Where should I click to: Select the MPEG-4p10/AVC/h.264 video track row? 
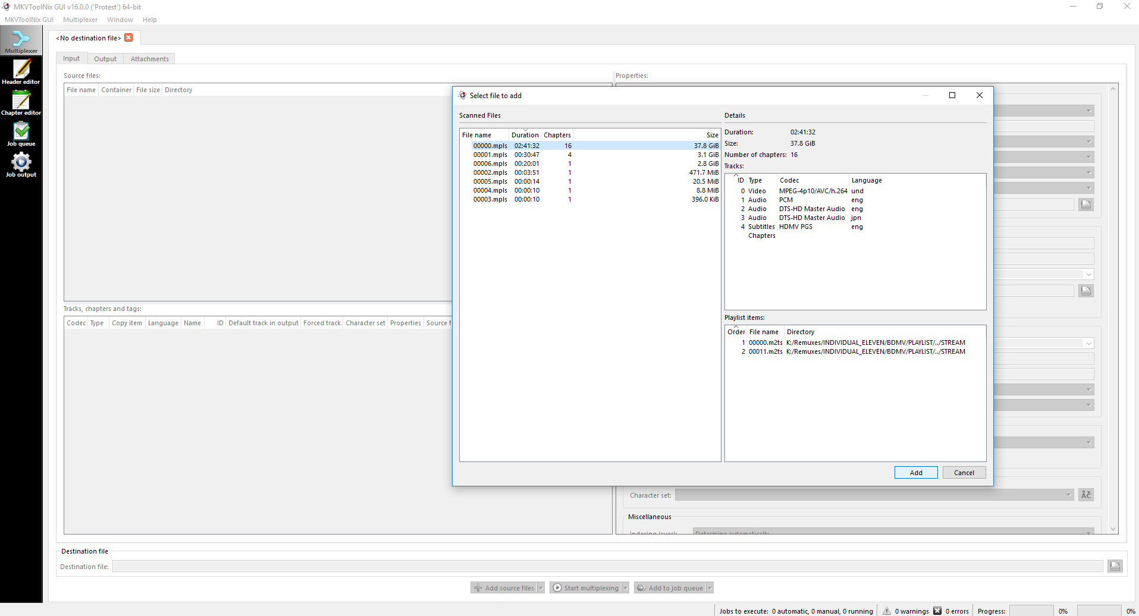point(855,191)
